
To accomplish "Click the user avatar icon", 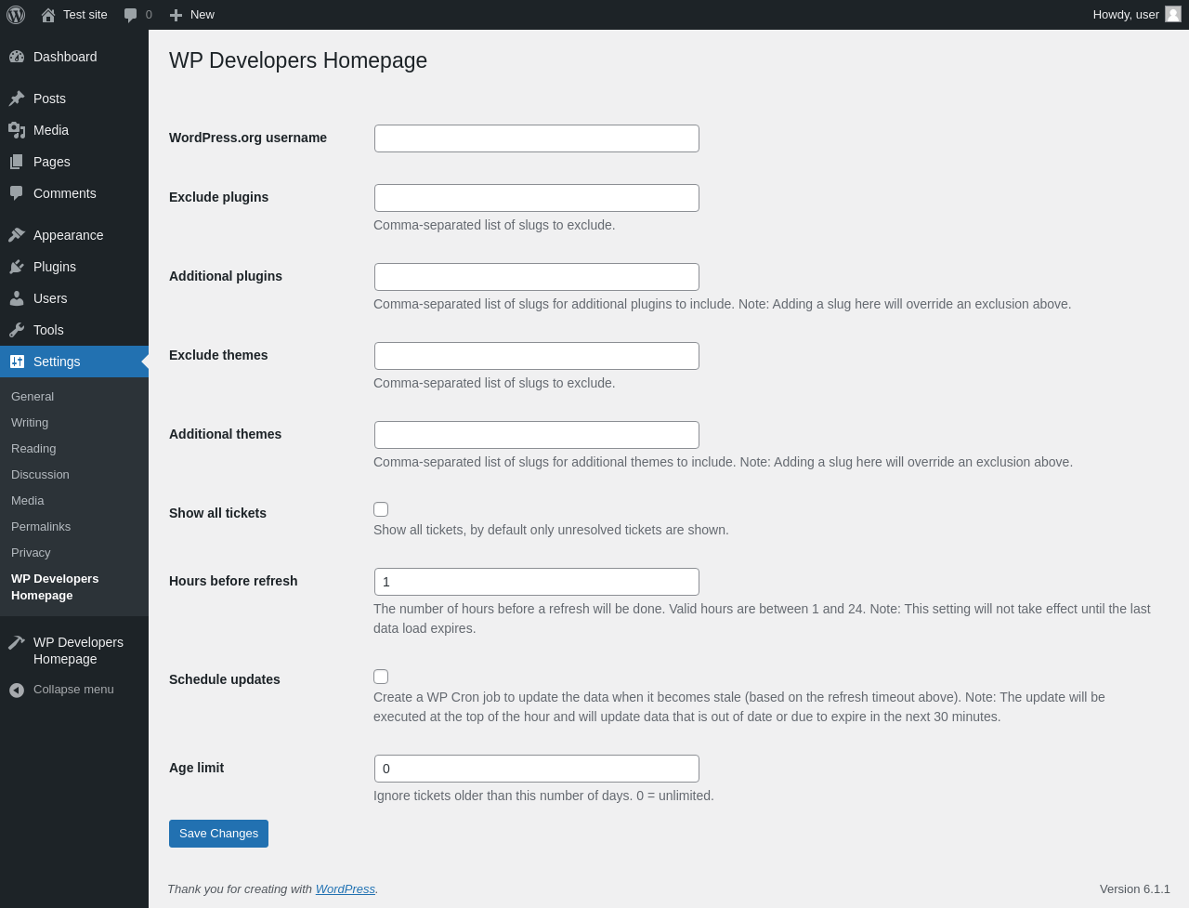I will (1173, 14).
